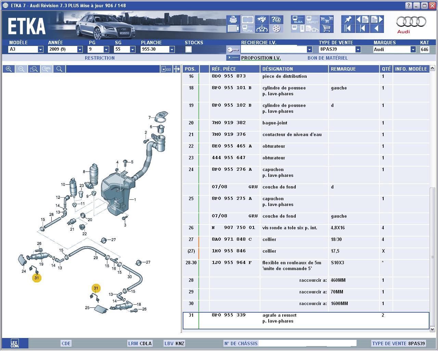Click inside the RECHERCHE I.V. input field
The image size is (438, 351).
pyautogui.click(x=273, y=49)
